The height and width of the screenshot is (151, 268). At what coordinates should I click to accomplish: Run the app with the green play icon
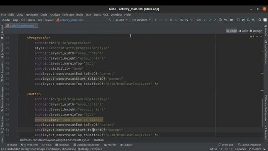coord(155,20)
